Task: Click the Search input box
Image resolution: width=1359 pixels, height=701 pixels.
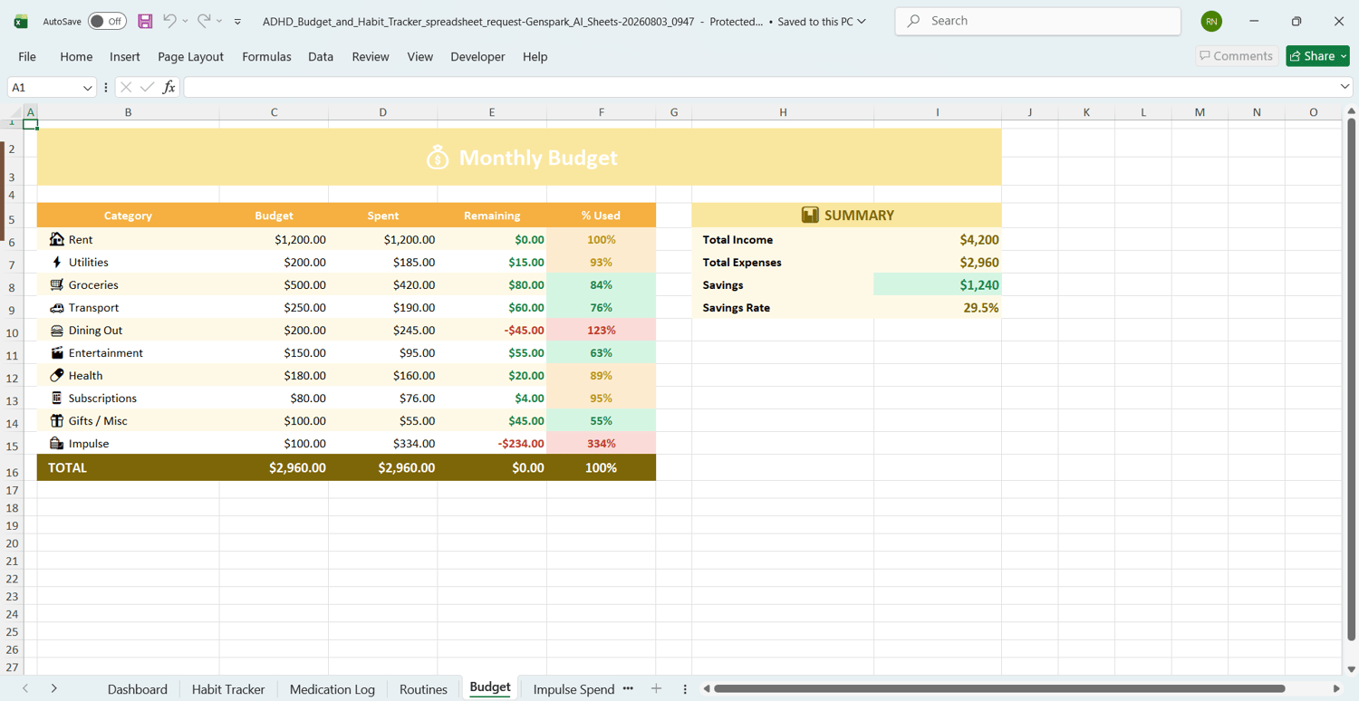Action: (x=1038, y=21)
